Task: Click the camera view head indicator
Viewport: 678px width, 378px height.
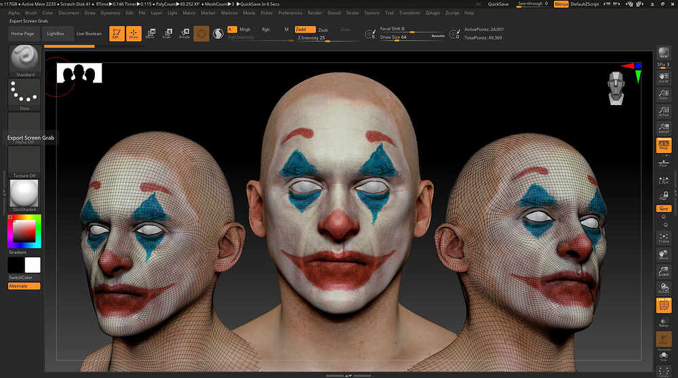Action: pos(616,89)
